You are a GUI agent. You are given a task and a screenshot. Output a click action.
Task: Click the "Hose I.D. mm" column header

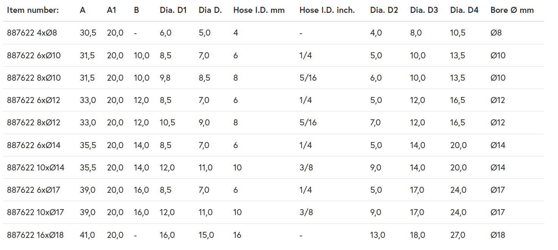[x=259, y=10]
